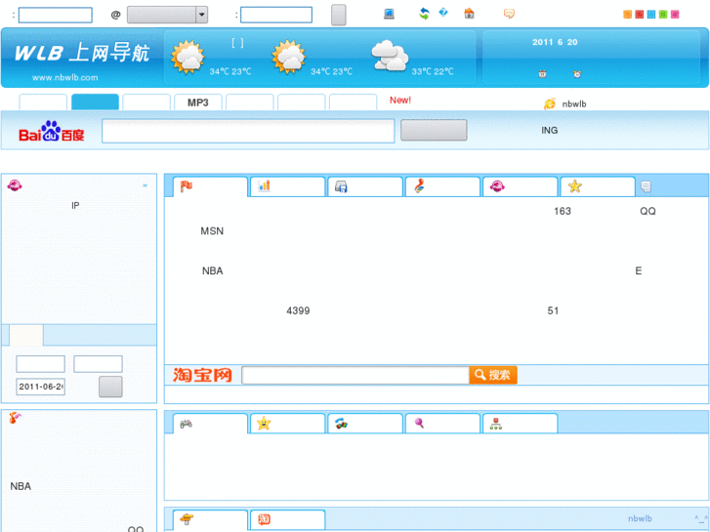Click the green refresh arrows icon
The image size is (710, 532).
click(x=424, y=14)
